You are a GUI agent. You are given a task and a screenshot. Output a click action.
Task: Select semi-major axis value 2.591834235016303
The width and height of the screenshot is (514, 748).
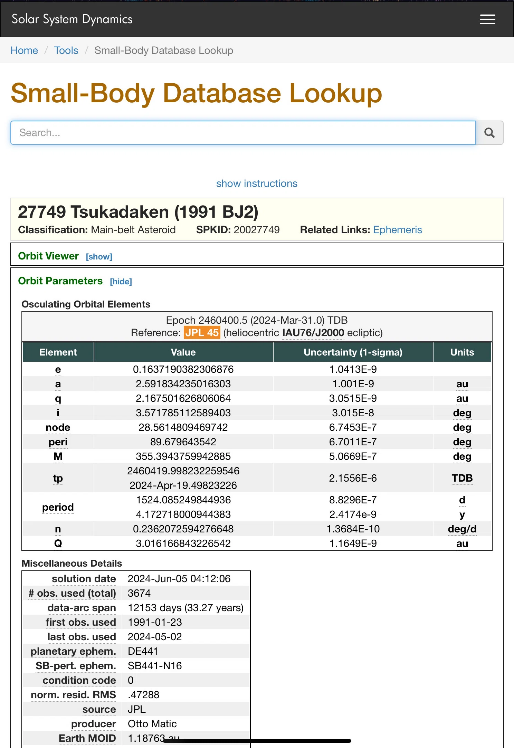(183, 384)
